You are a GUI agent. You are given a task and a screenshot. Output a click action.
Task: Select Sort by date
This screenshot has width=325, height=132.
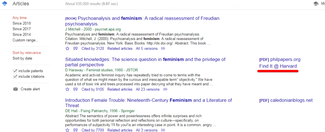[23, 58]
